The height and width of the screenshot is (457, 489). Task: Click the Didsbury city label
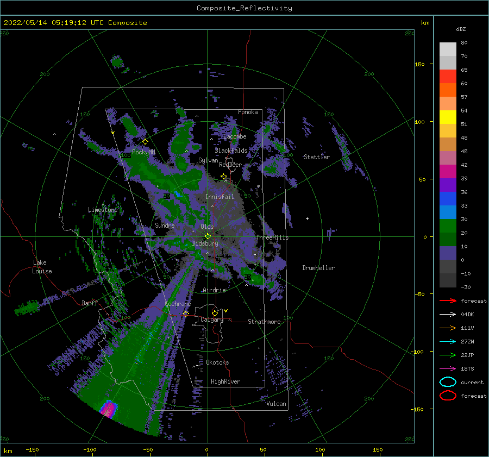coord(205,243)
